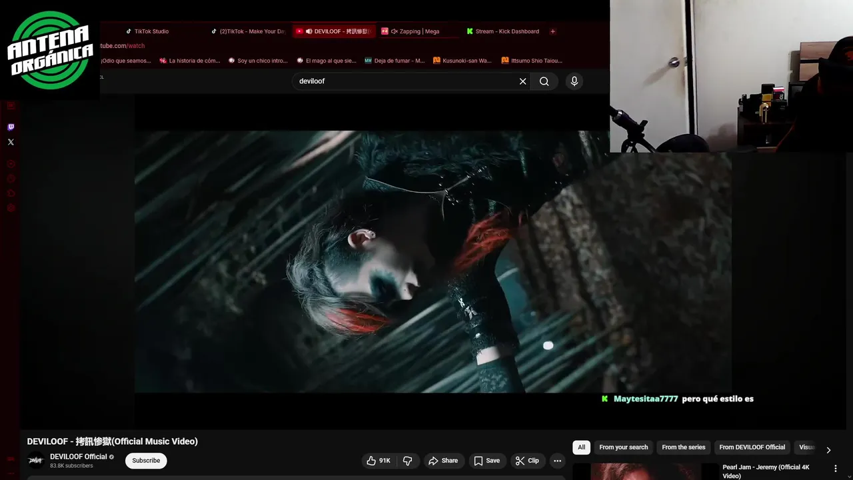
Task: Open more actions three-dot menu
Action: (x=558, y=461)
